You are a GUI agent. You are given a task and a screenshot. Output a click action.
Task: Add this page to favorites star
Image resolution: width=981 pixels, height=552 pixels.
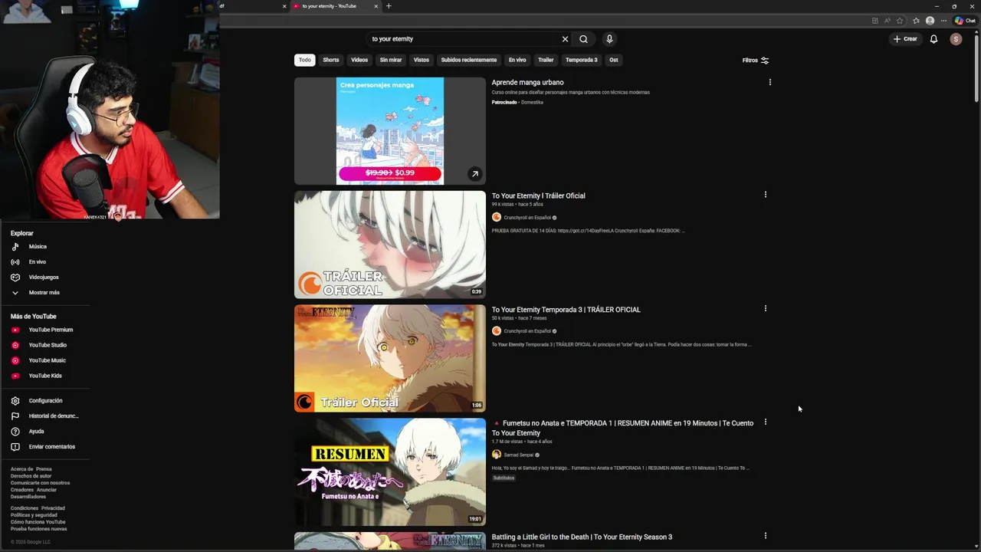click(900, 21)
